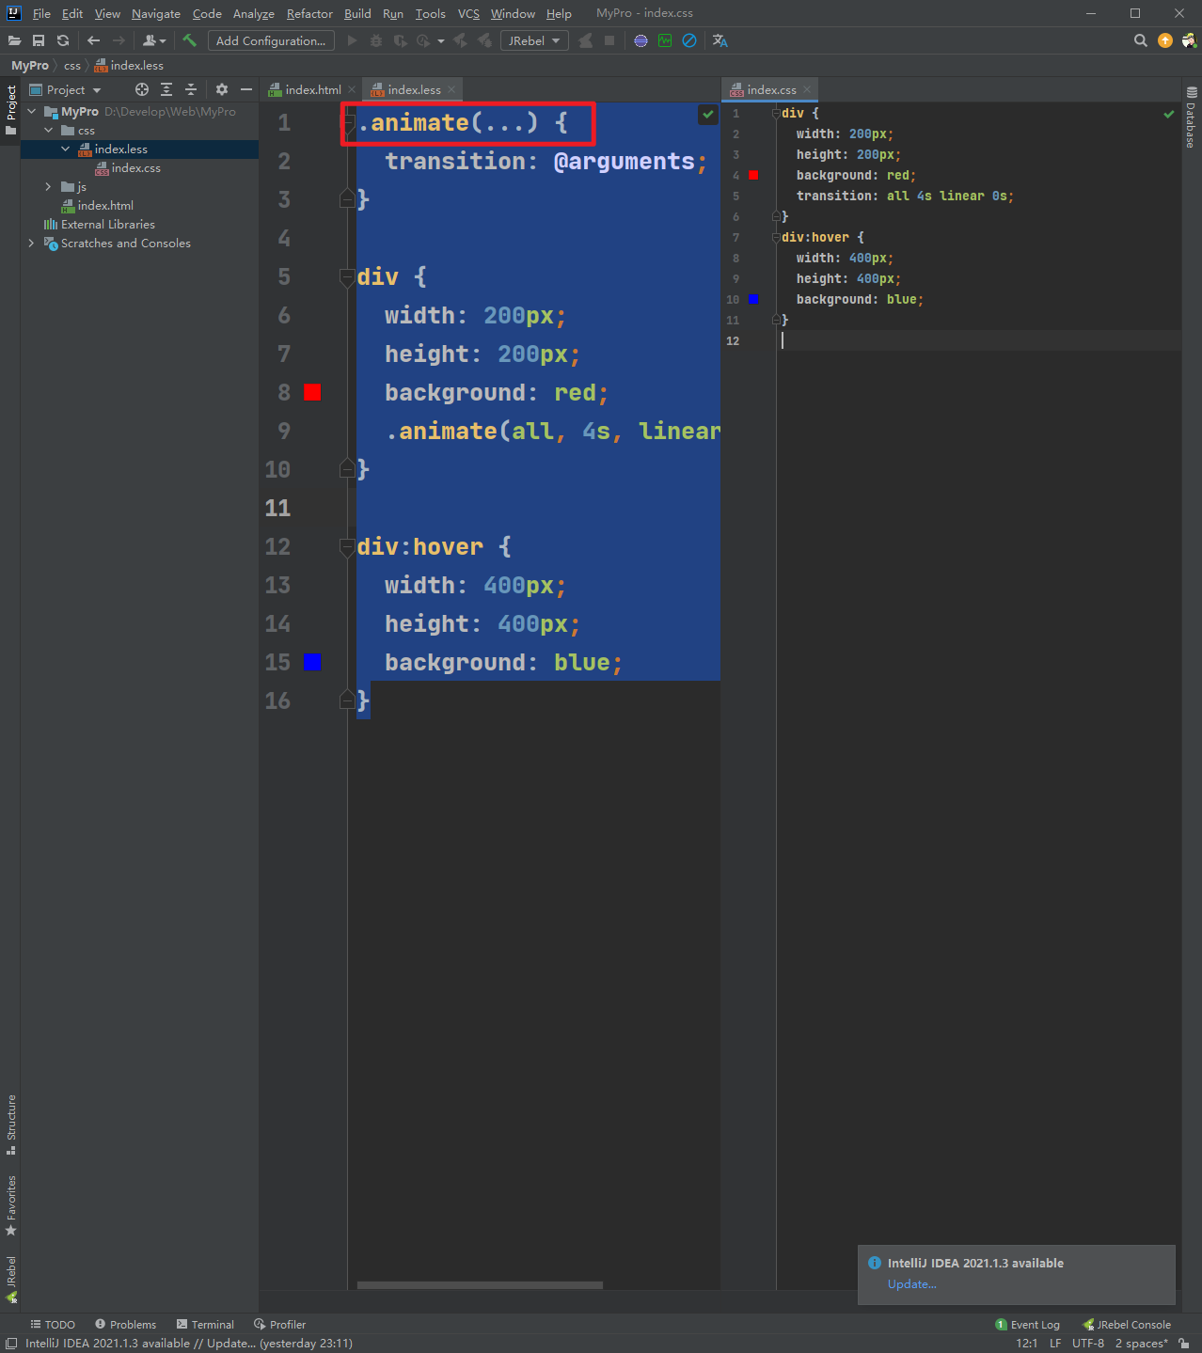Open the Refactor menu
The image size is (1202, 1353).
[309, 13]
